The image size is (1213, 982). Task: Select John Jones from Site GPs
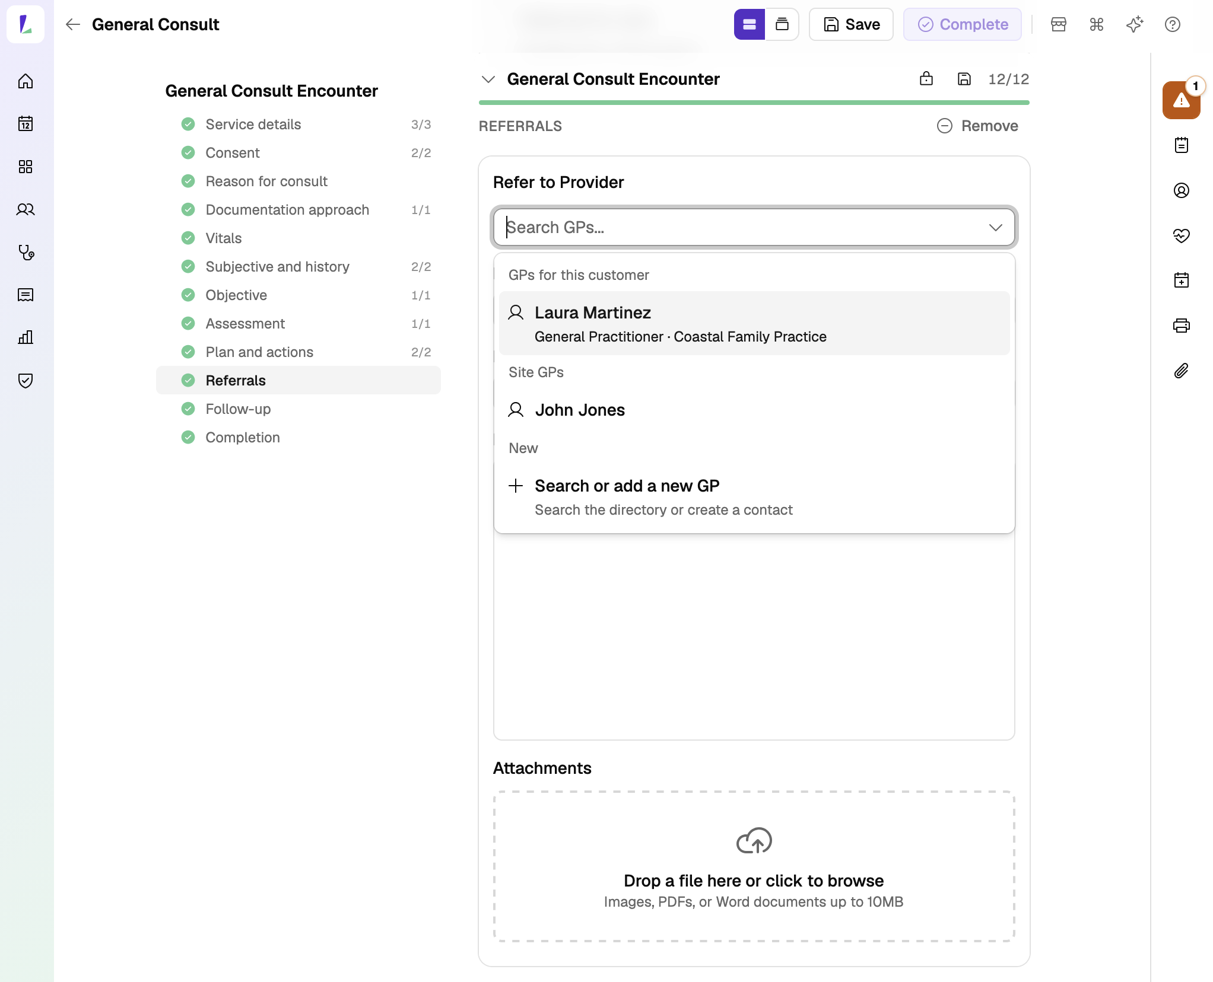point(754,410)
